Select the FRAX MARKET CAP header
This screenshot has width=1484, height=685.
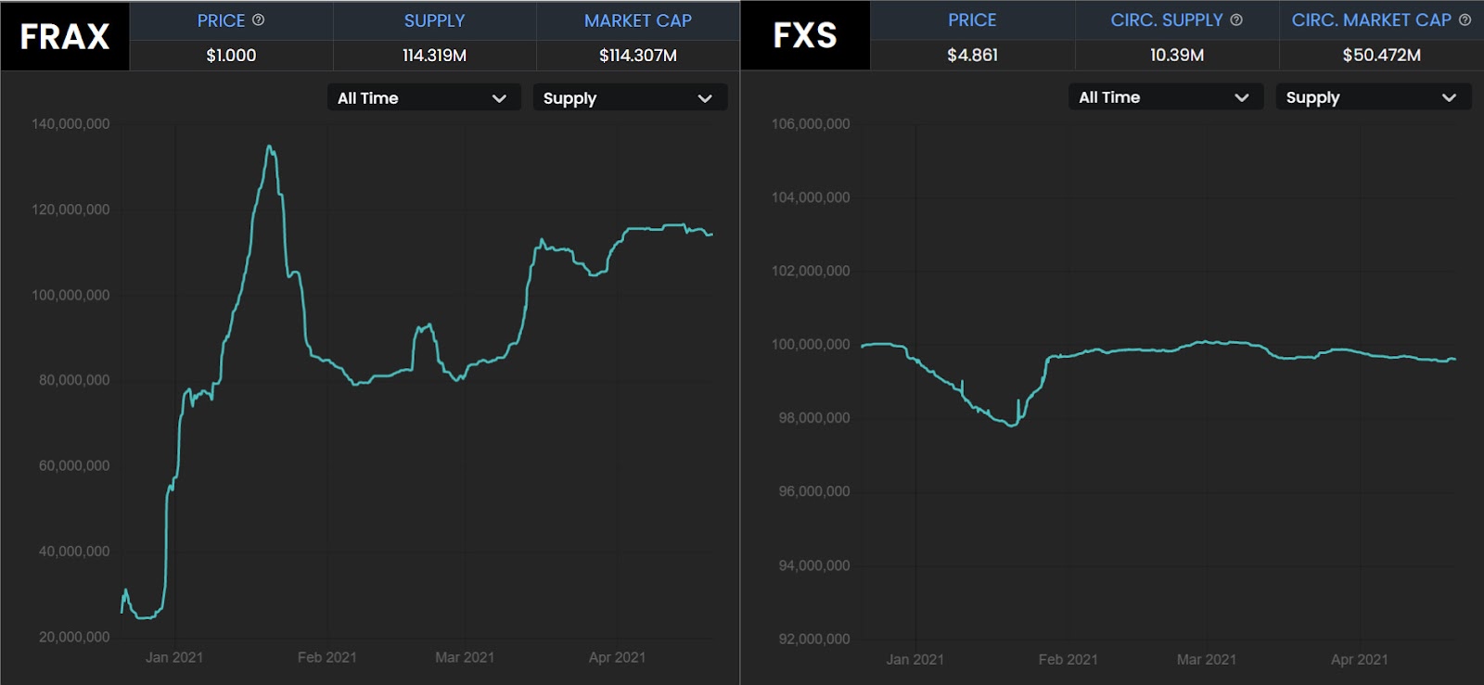point(638,20)
